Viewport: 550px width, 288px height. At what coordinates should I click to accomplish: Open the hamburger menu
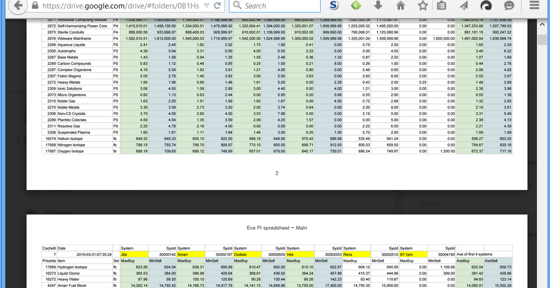point(534,6)
